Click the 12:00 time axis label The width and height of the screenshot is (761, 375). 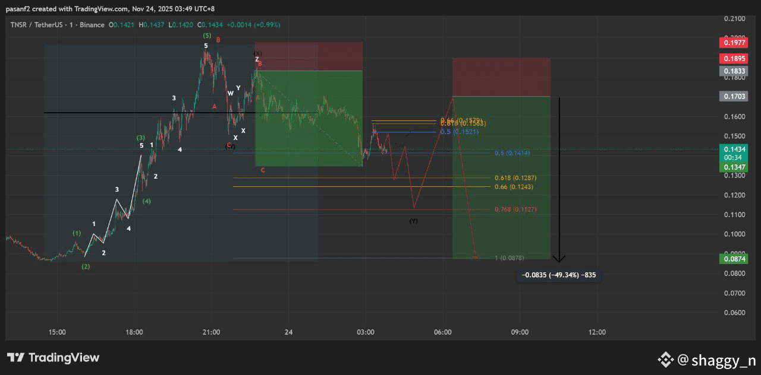click(x=597, y=332)
